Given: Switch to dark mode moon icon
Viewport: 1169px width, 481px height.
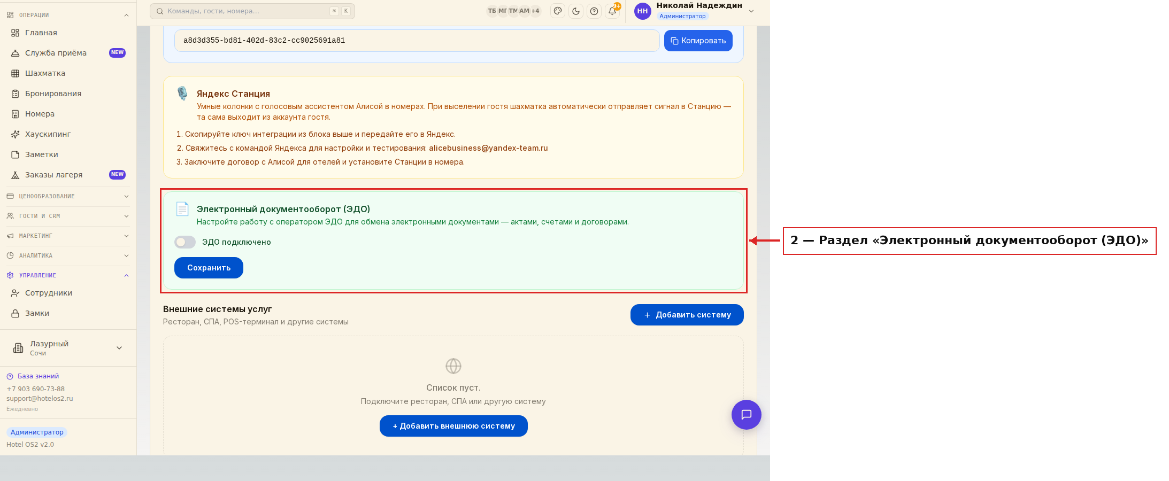Looking at the screenshot, I should pyautogui.click(x=576, y=11).
